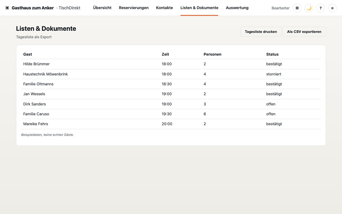Click the 20:00 time for Mareike Fehrs
Screen dimensions: 342x214
tap(167, 124)
